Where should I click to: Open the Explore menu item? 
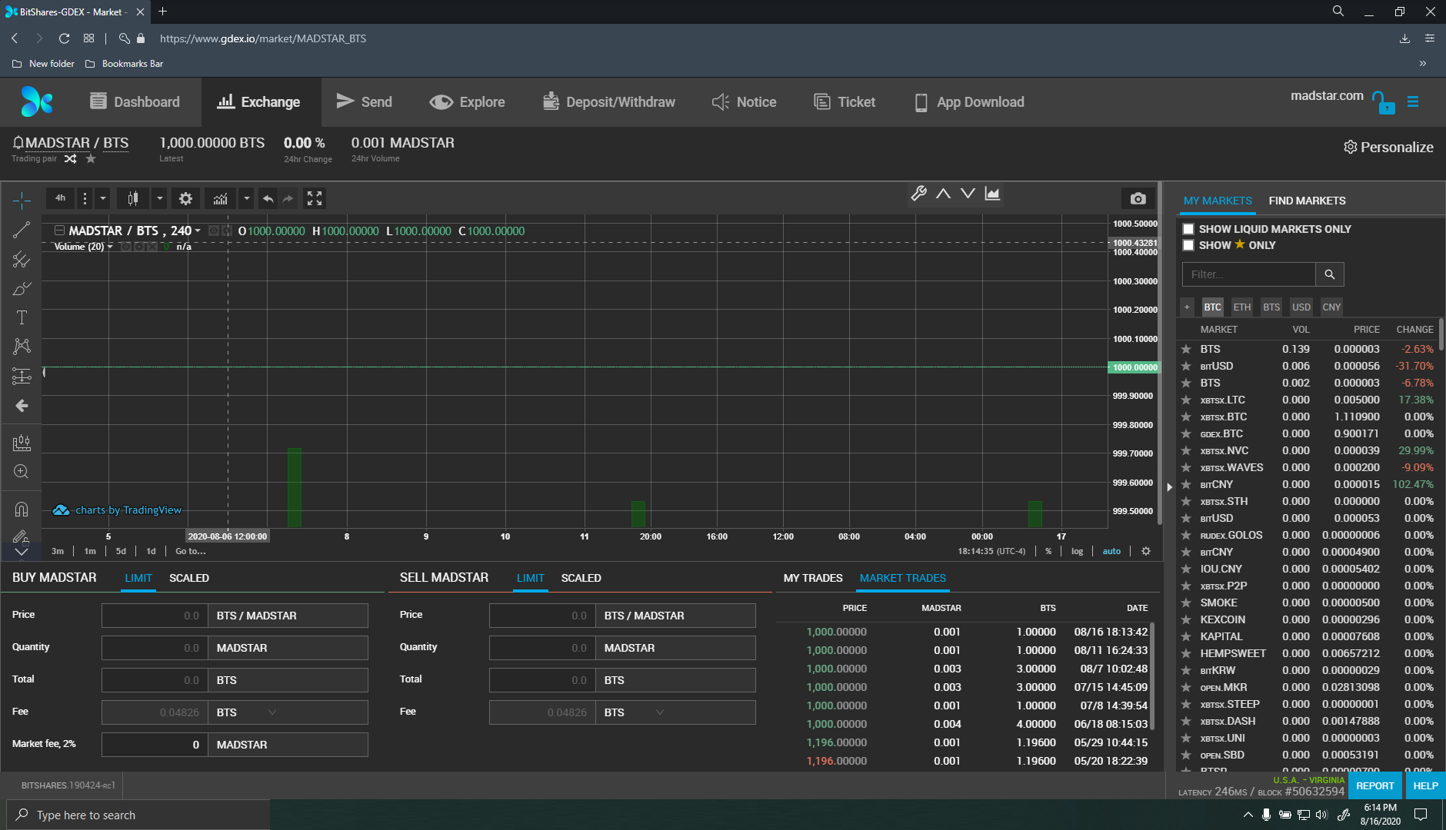[467, 102]
